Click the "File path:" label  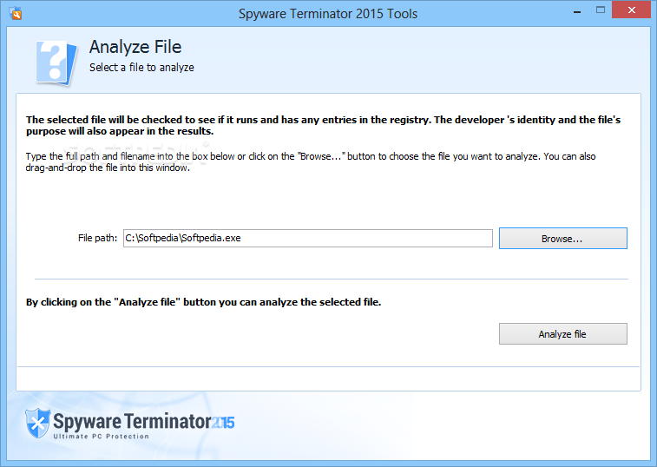click(97, 238)
